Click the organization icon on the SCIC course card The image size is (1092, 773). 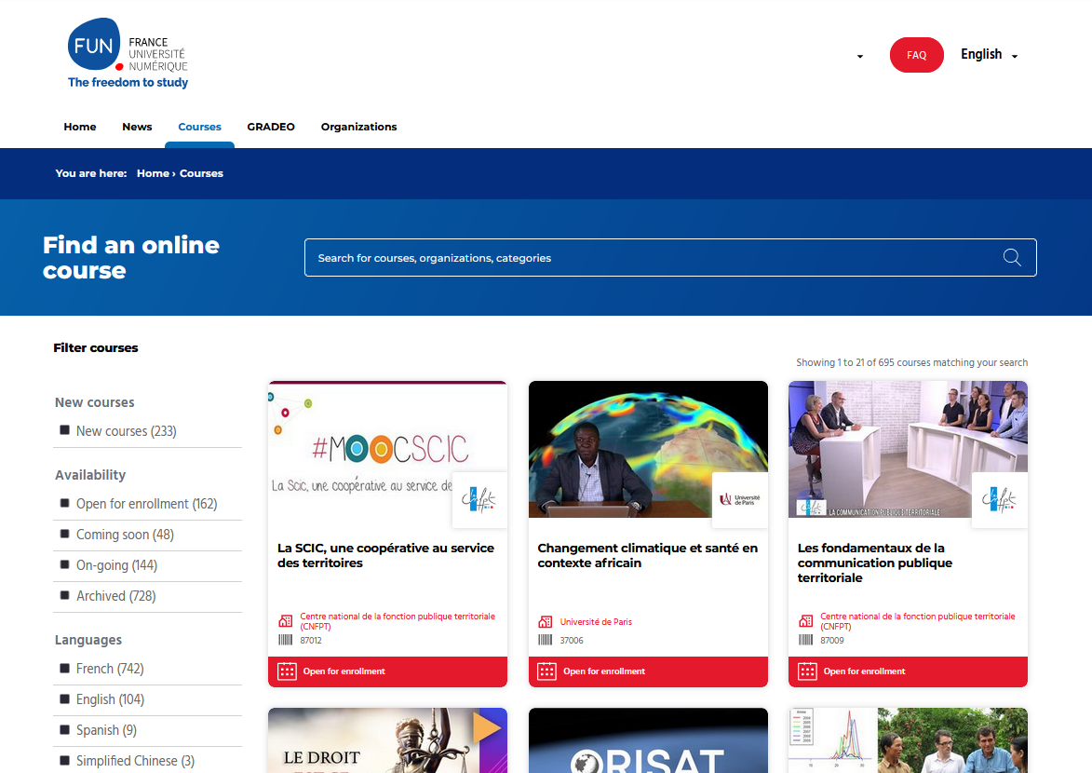tap(286, 621)
